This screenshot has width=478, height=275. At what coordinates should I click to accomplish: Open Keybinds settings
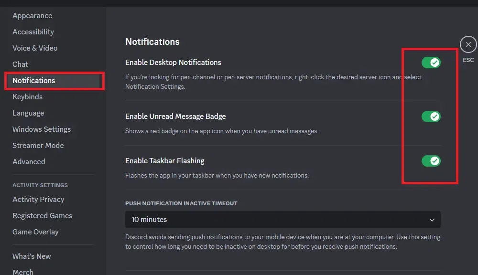click(x=27, y=97)
